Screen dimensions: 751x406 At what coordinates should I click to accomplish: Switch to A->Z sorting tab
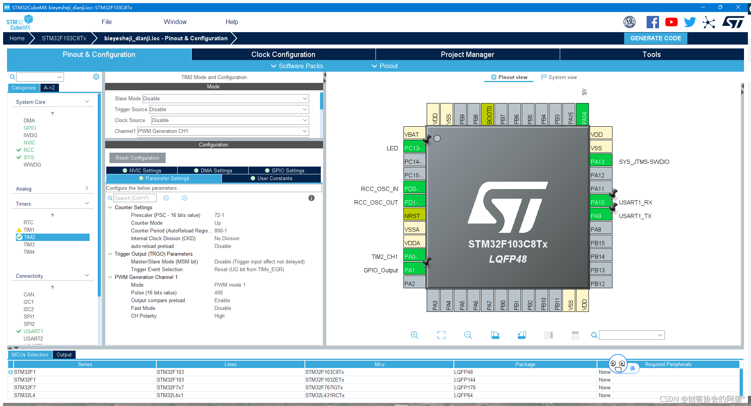(x=49, y=88)
